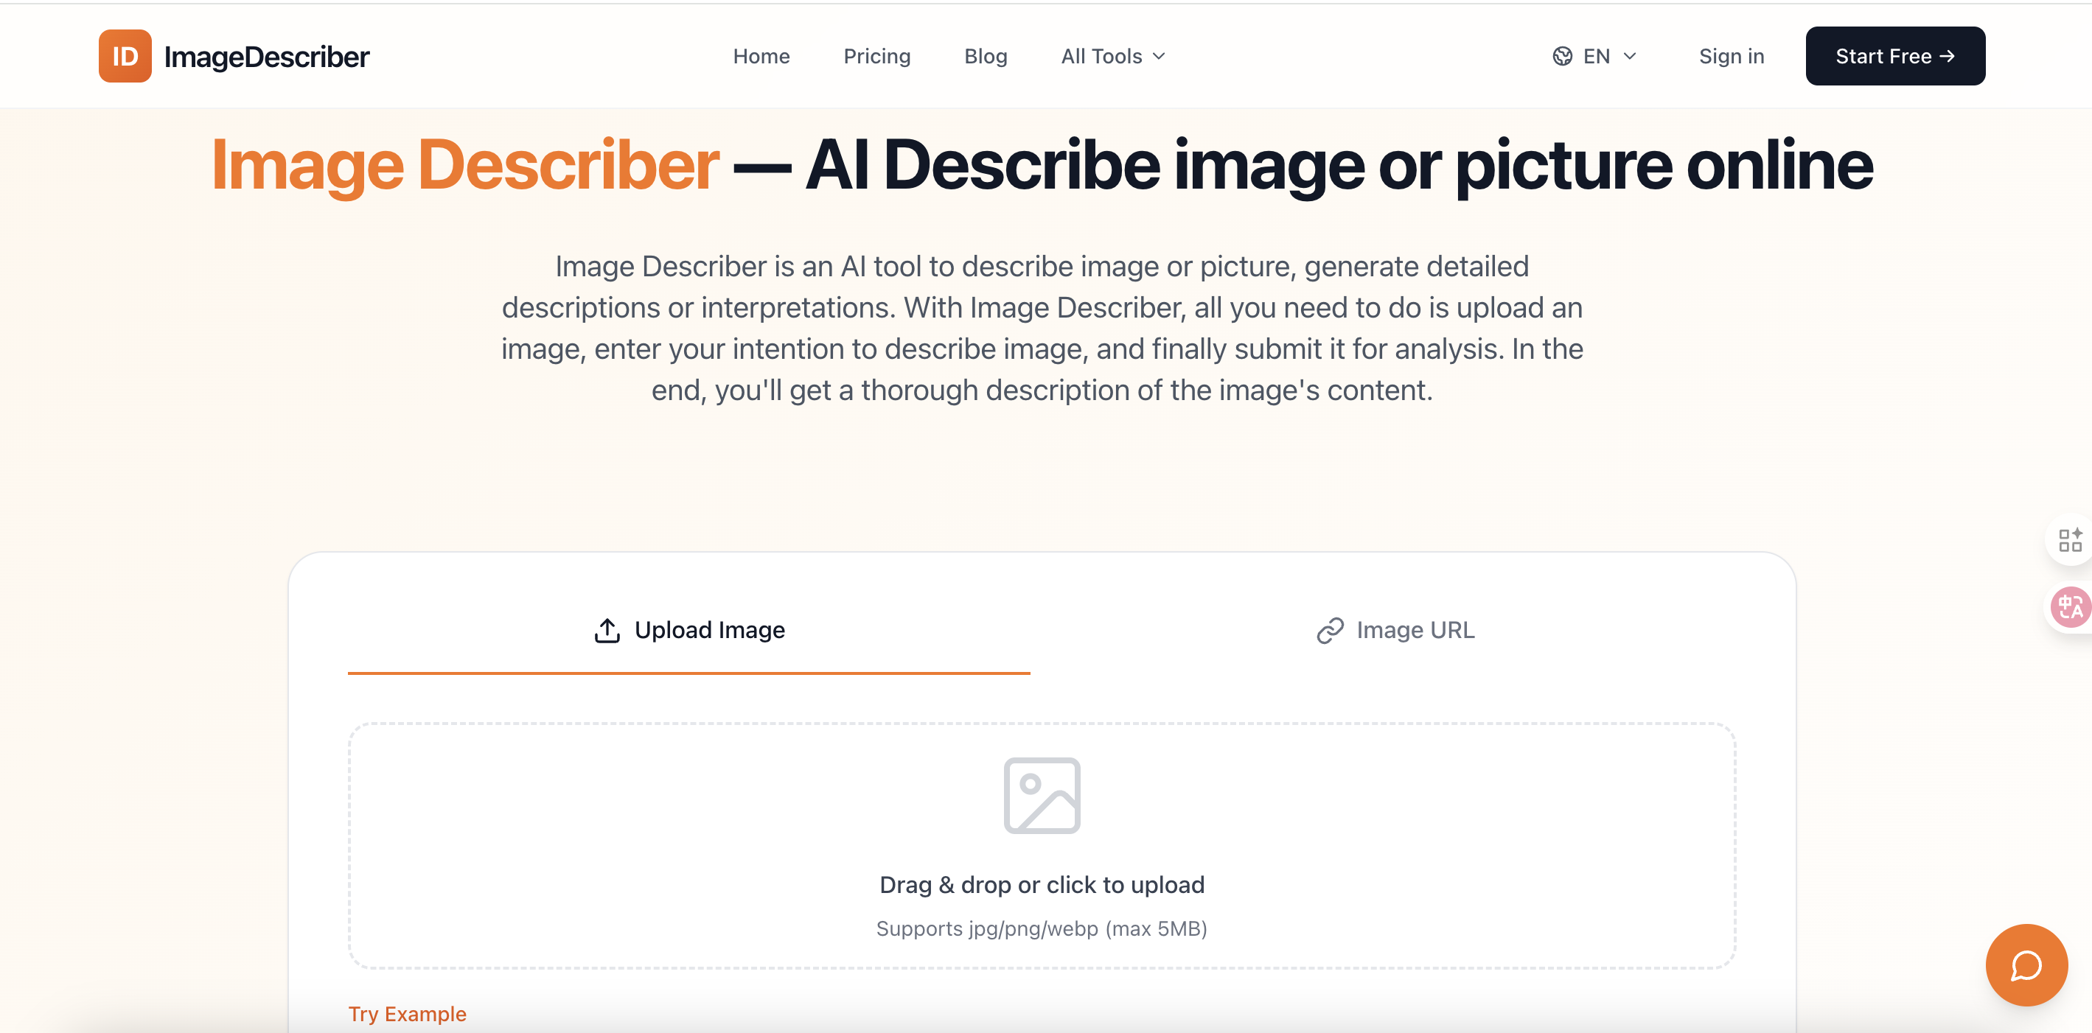Click the upload icon on Upload Image tab

click(606, 630)
